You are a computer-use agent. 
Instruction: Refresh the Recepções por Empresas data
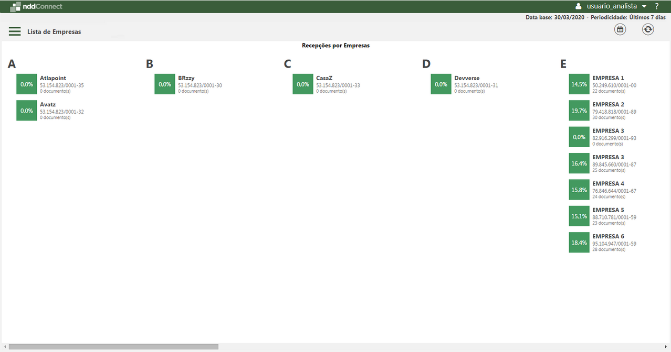[x=647, y=29]
